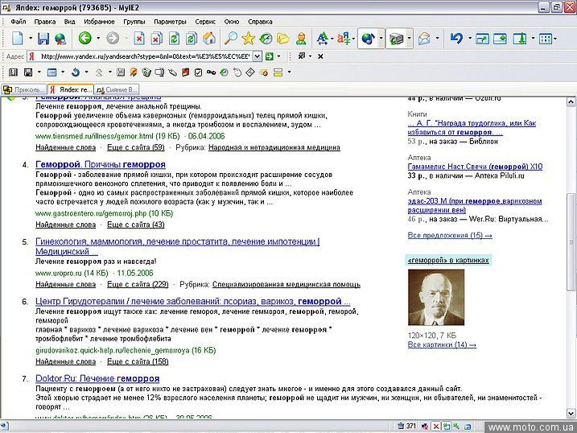Click the Stop All pages icon
This screenshot has width=577, height=433.
tap(156, 39)
